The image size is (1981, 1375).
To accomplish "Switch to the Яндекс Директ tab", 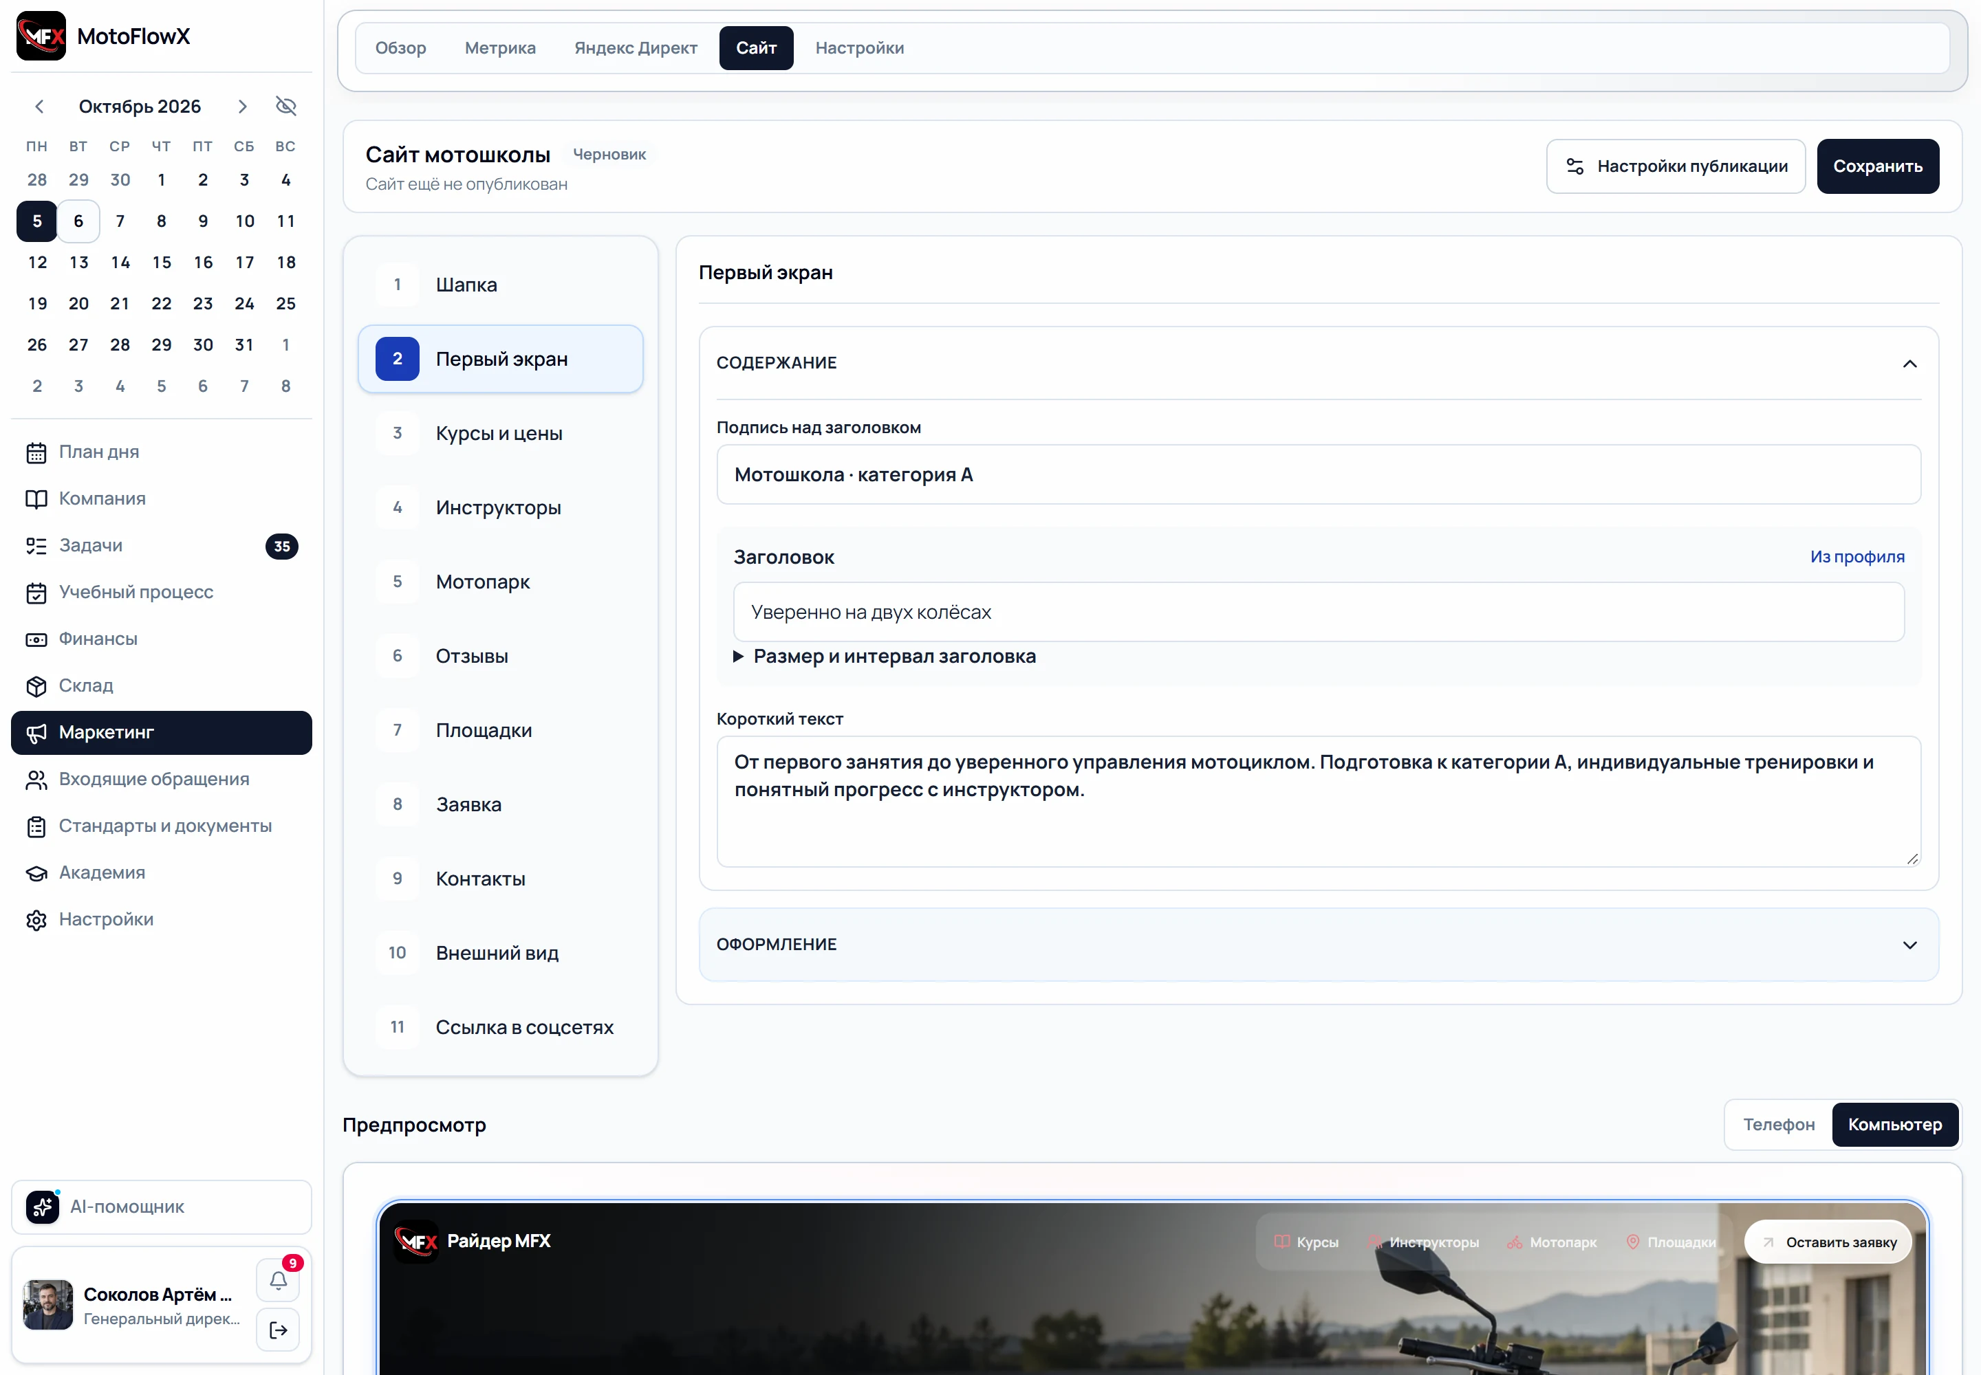I will point(636,48).
